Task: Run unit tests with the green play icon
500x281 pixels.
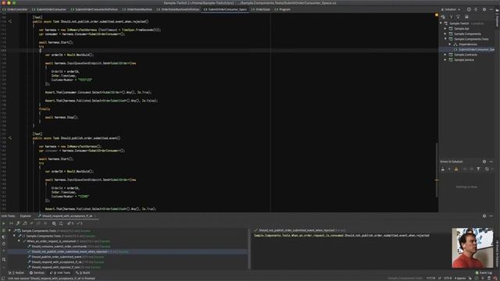Action: pos(3,223)
